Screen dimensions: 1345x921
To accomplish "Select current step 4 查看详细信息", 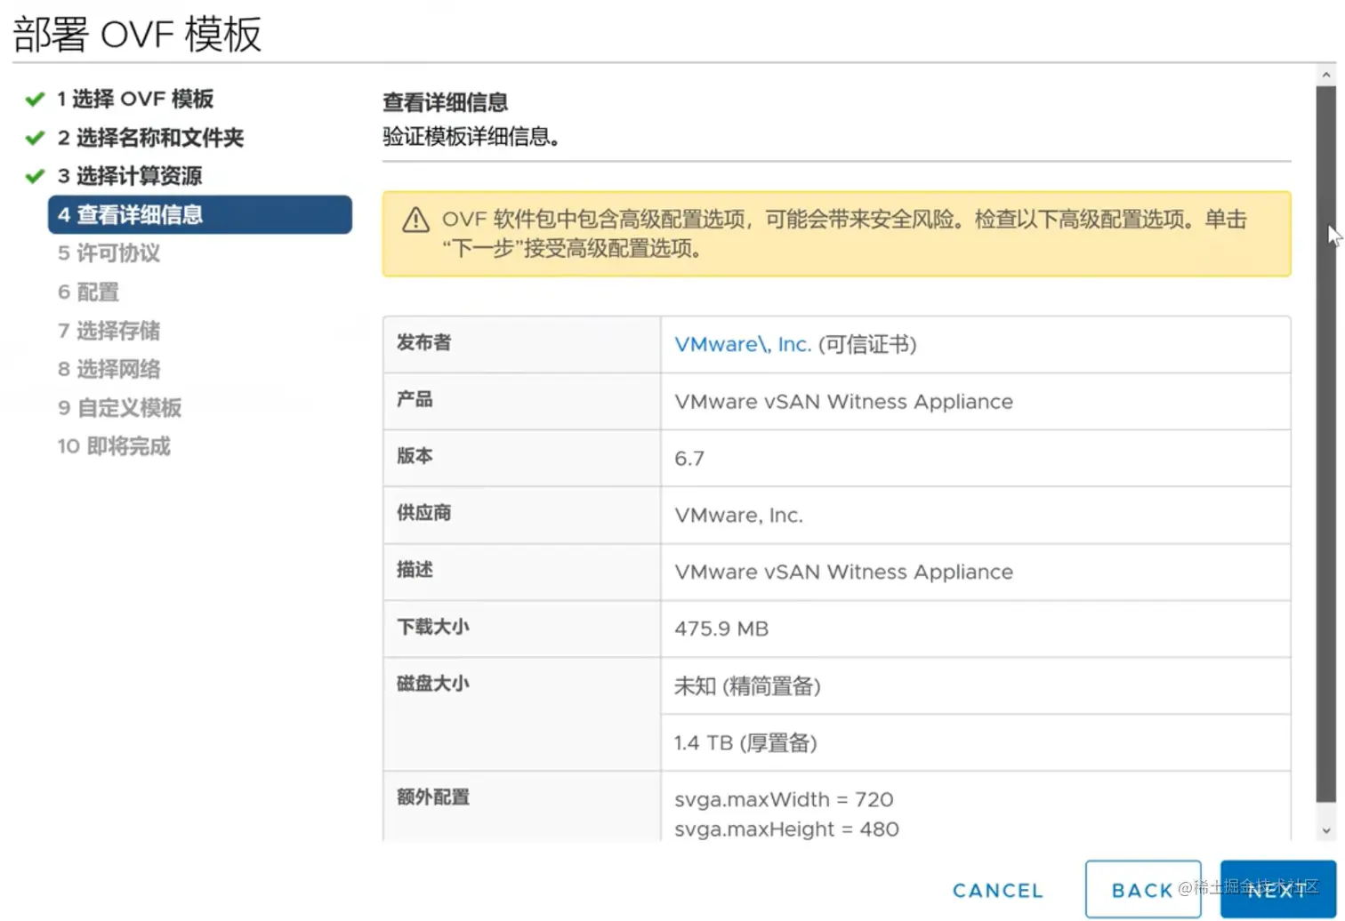I will [200, 214].
